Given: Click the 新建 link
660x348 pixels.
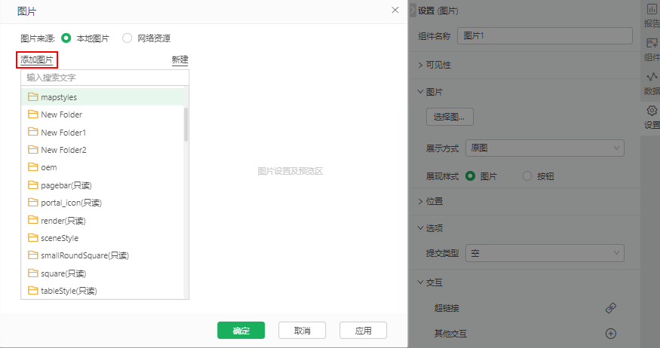Looking at the screenshot, I should click(180, 60).
